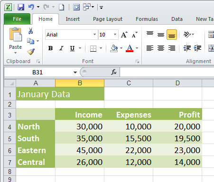The image size is (214, 182).
Task: Click the Insert Function fx button
Action: 114,72
